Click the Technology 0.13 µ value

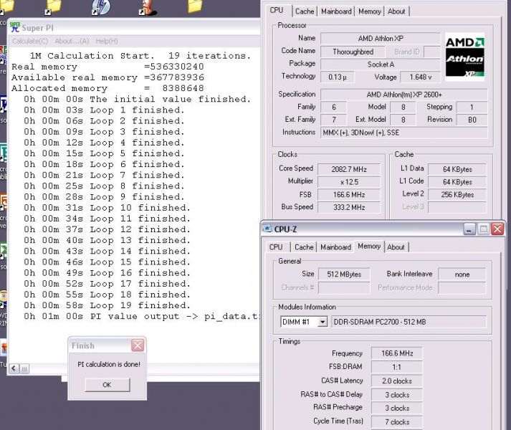point(337,77)
